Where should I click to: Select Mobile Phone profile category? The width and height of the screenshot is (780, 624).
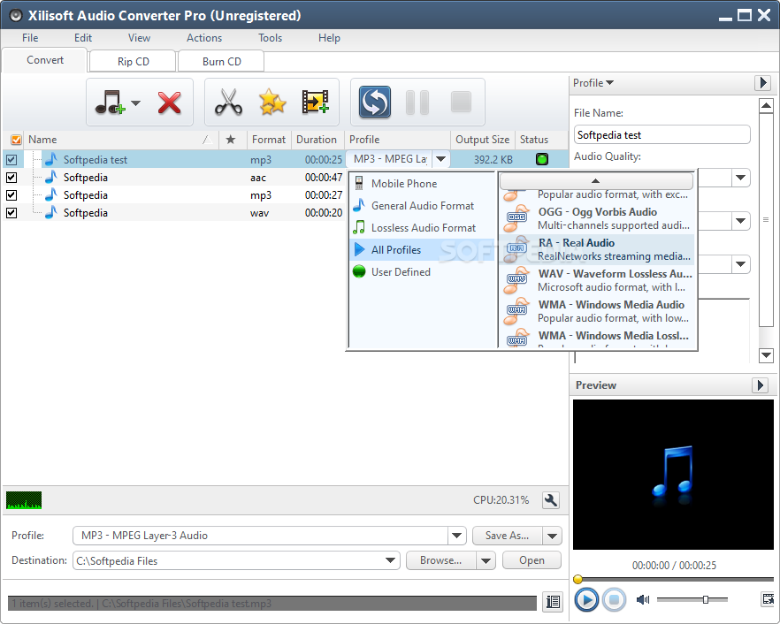[421, 184]
